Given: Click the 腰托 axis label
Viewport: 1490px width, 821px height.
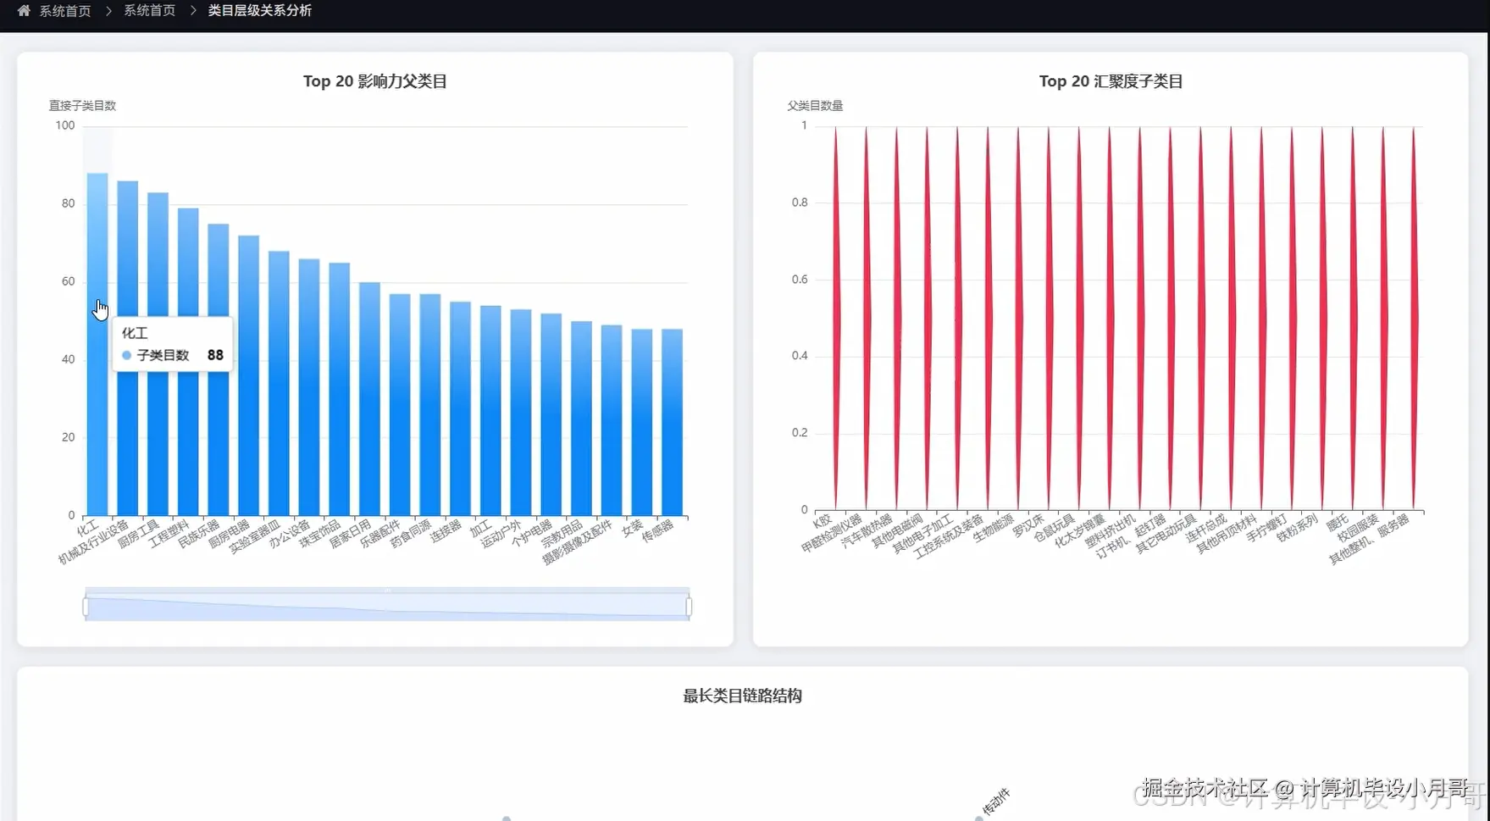Looking at the screenshot, I should click(1338, 523).
